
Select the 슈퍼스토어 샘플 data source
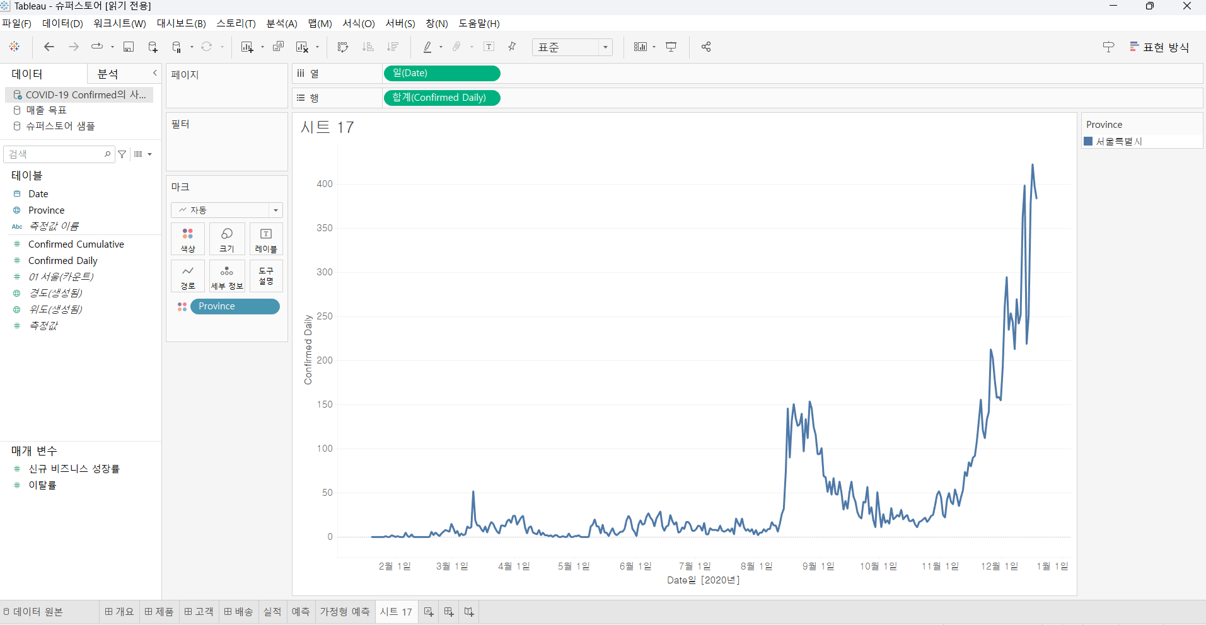[x=60, y=126]
